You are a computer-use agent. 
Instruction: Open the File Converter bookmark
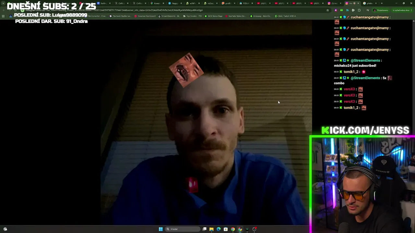point(96,16)
